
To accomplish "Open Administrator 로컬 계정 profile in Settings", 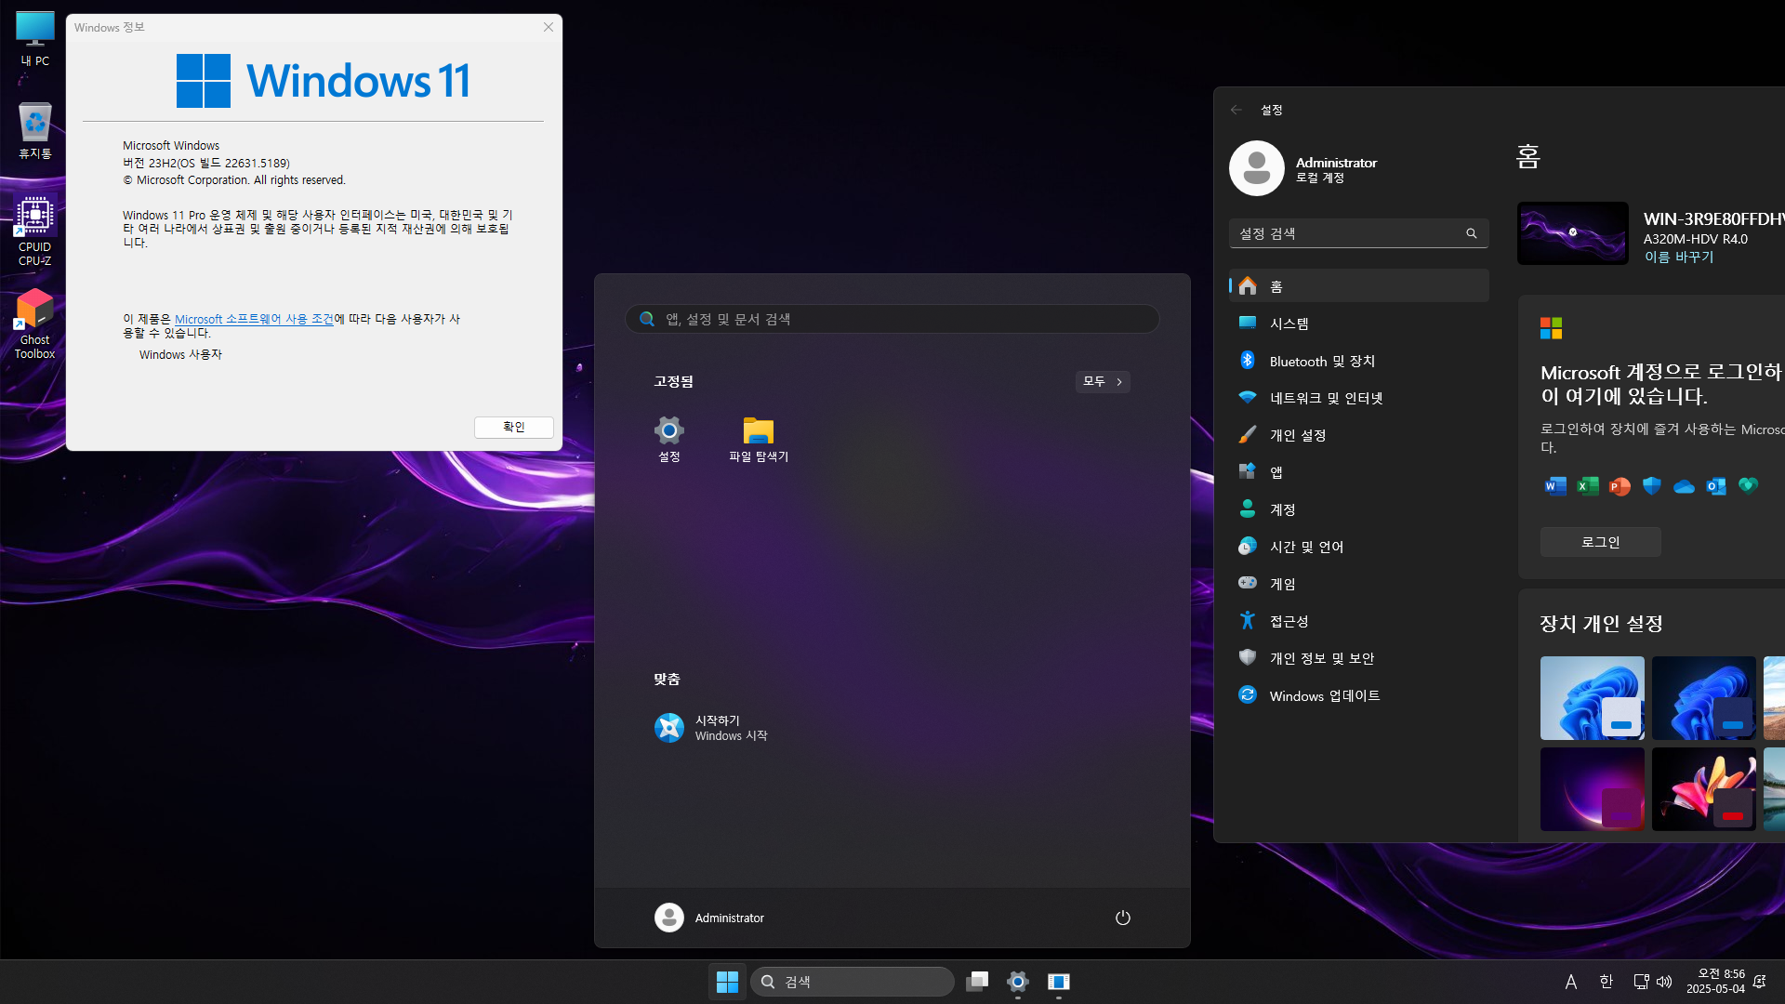I will 1303,168.
